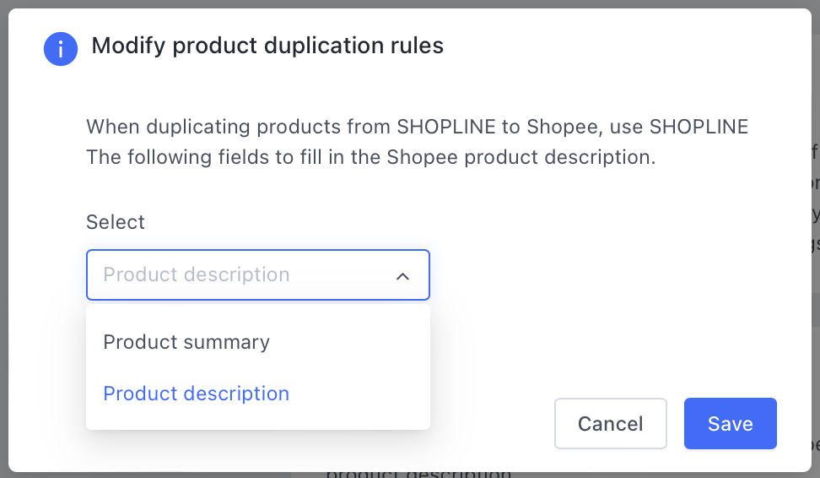
Task: Click the greyed Product description placeholder text
Action: point(196,274)
